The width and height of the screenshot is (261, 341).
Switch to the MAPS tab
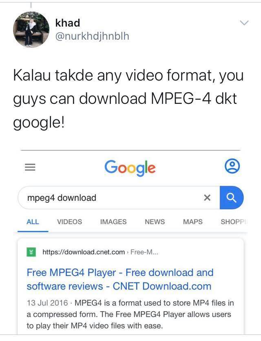pos(192,222)
